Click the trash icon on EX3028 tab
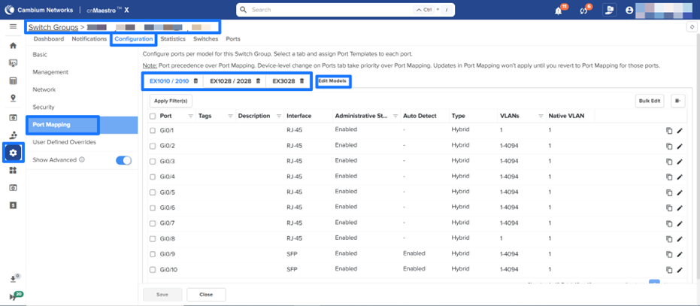This screenshot has width=700, height=306. pyautogui.click(x=302, y=81)
